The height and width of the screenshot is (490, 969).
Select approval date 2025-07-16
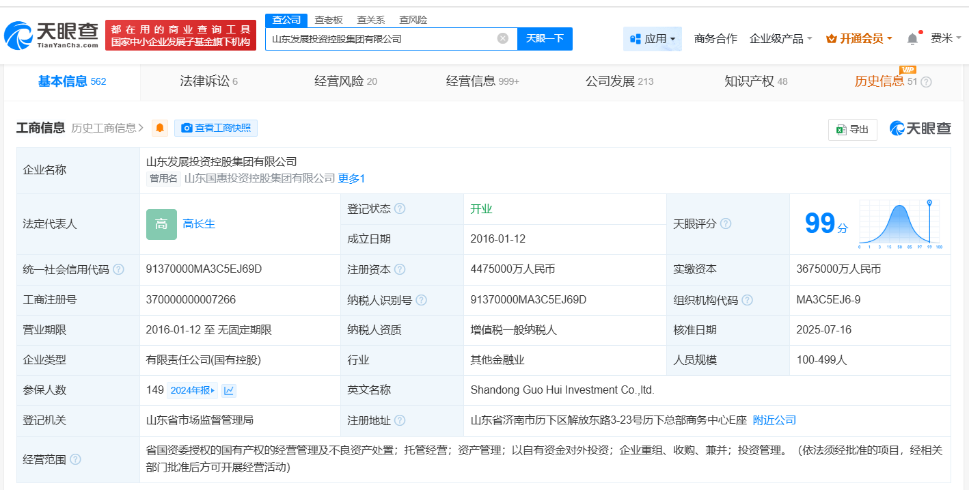coord(823,329)
